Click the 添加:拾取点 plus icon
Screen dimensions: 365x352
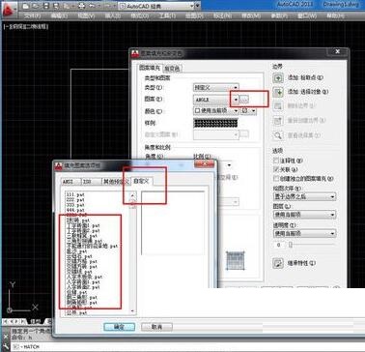point(278,77)
